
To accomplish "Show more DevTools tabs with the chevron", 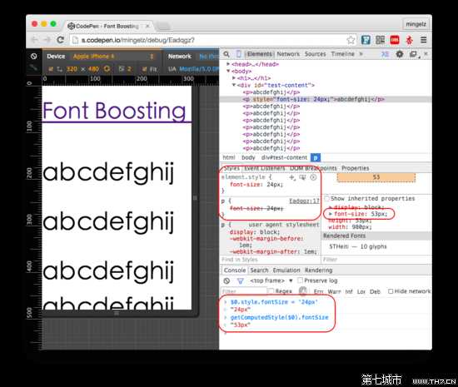I will coord(361,54).
